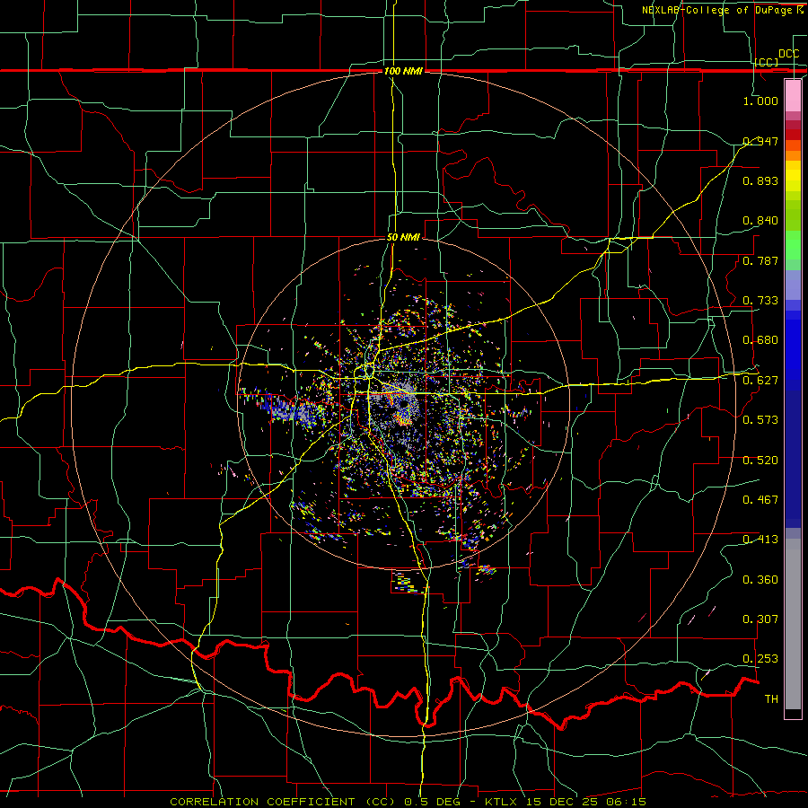
Task: Click the 100 NMI range ring label
Action: click(403, 71)
